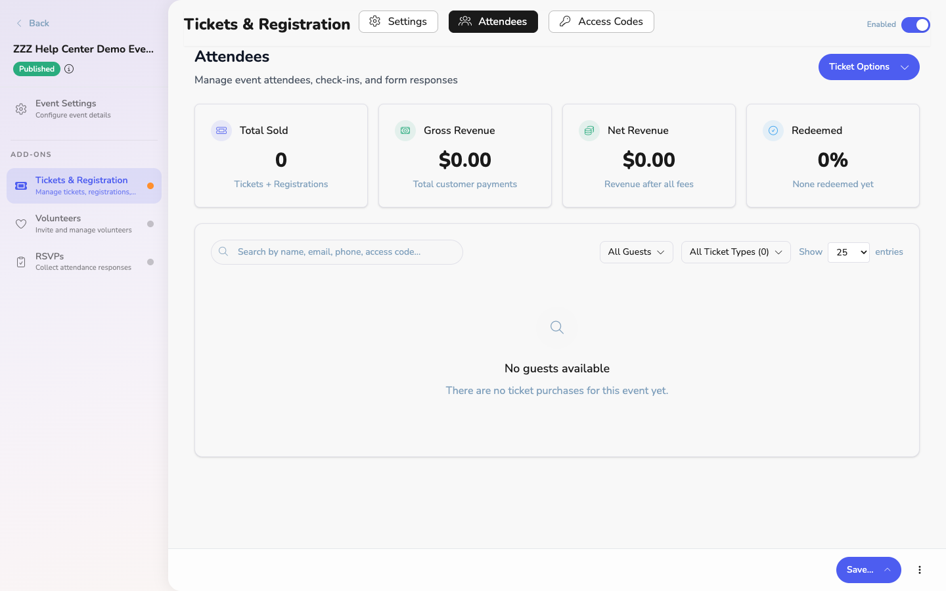Click the Redeemed checkmark icon
This screenshot has height=591, width=946.
(x=773, y=131)
